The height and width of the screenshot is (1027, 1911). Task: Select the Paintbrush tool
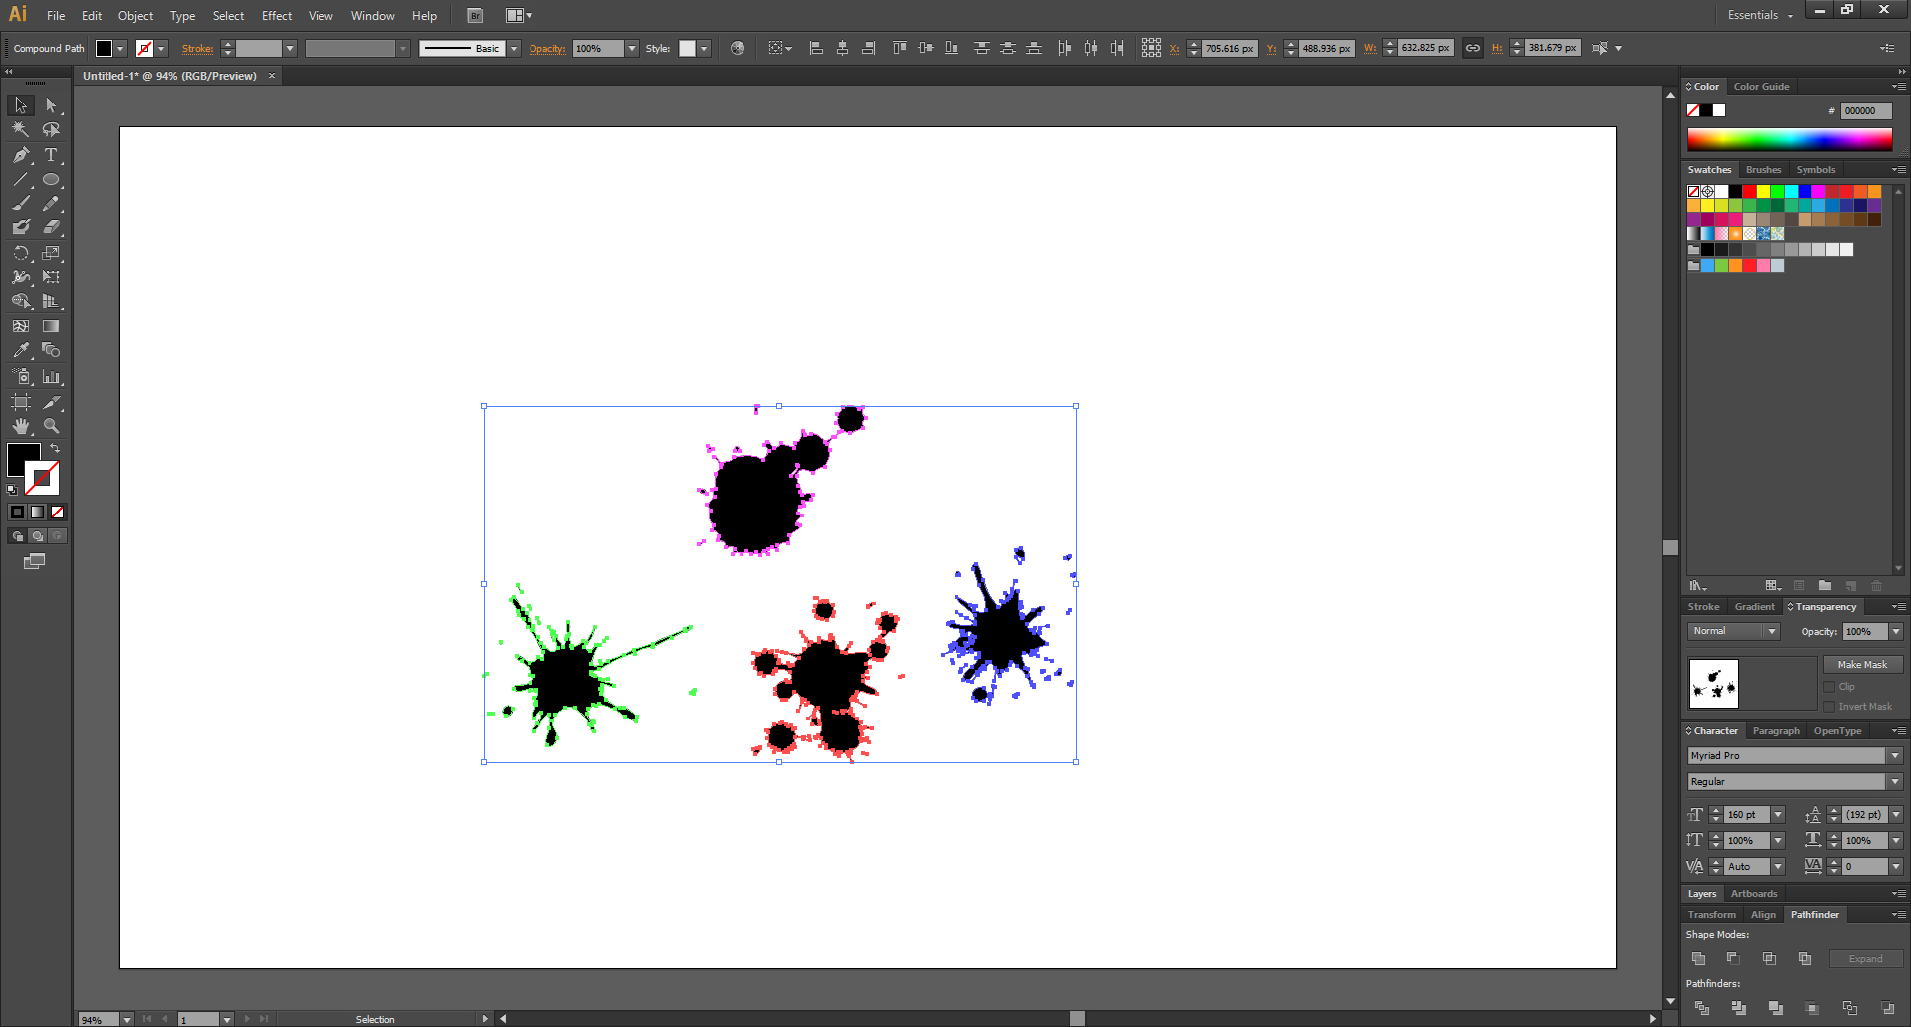tap(21, 203)
